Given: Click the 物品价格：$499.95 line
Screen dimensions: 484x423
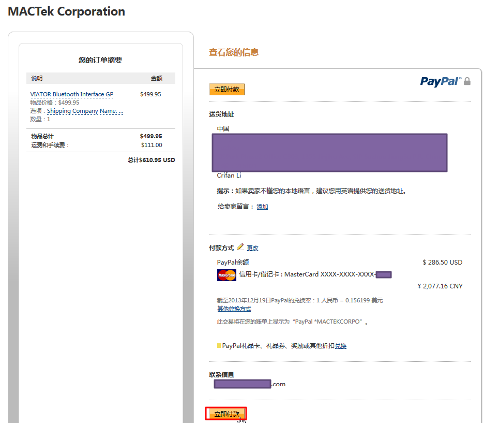Looking at the screenshot, I should click(55, 103).
